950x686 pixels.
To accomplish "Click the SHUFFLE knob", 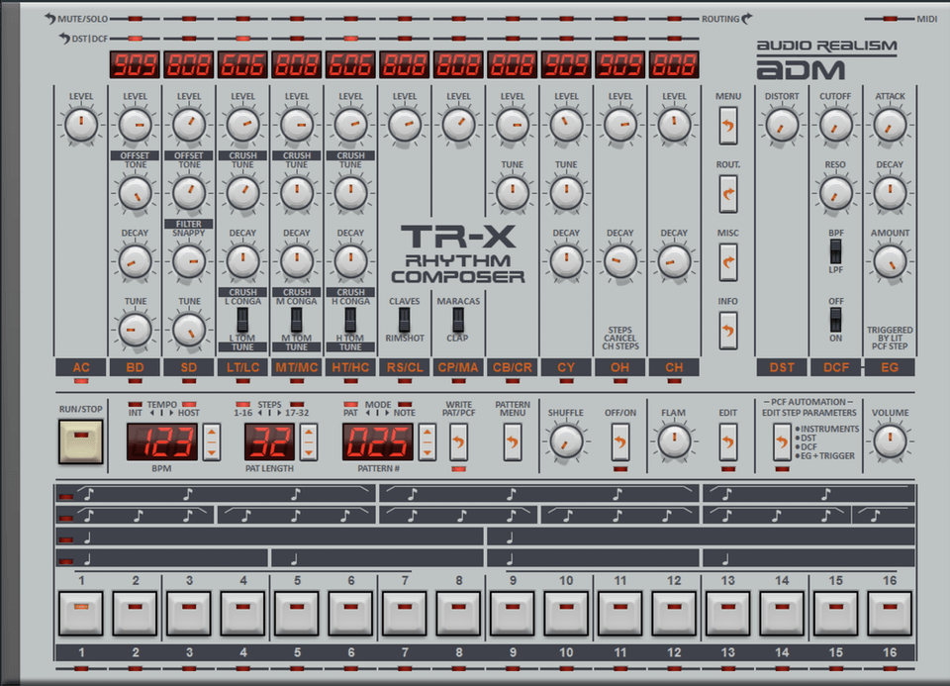I will 566,441.
